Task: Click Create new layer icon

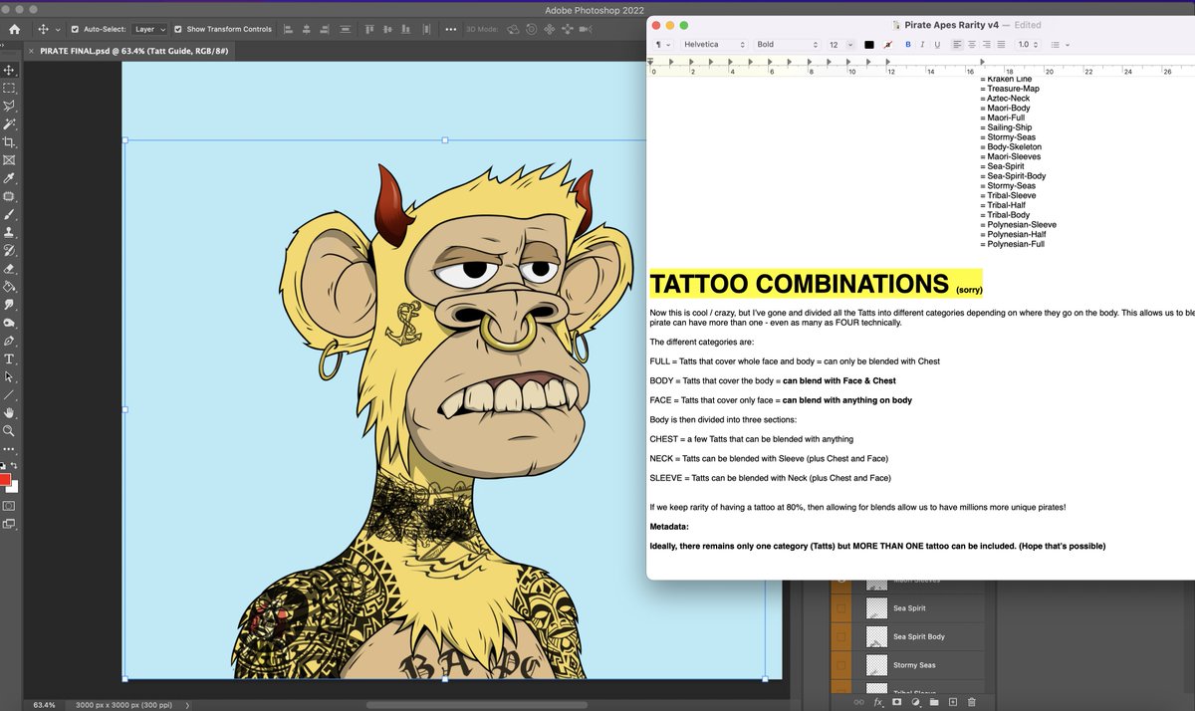Action: tap(951, 701)
